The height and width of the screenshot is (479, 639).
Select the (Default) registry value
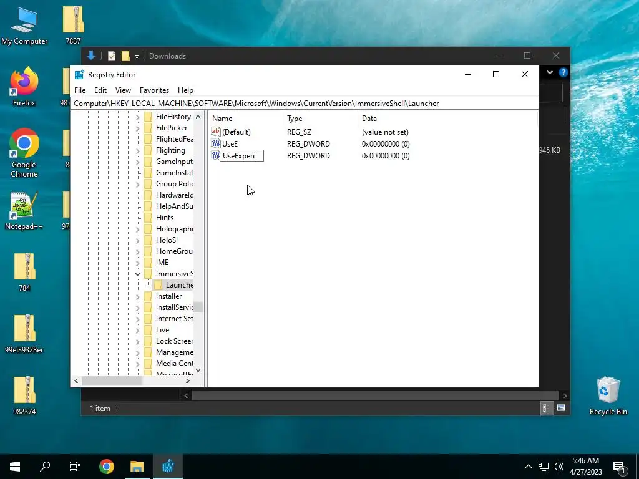(237, 132)
